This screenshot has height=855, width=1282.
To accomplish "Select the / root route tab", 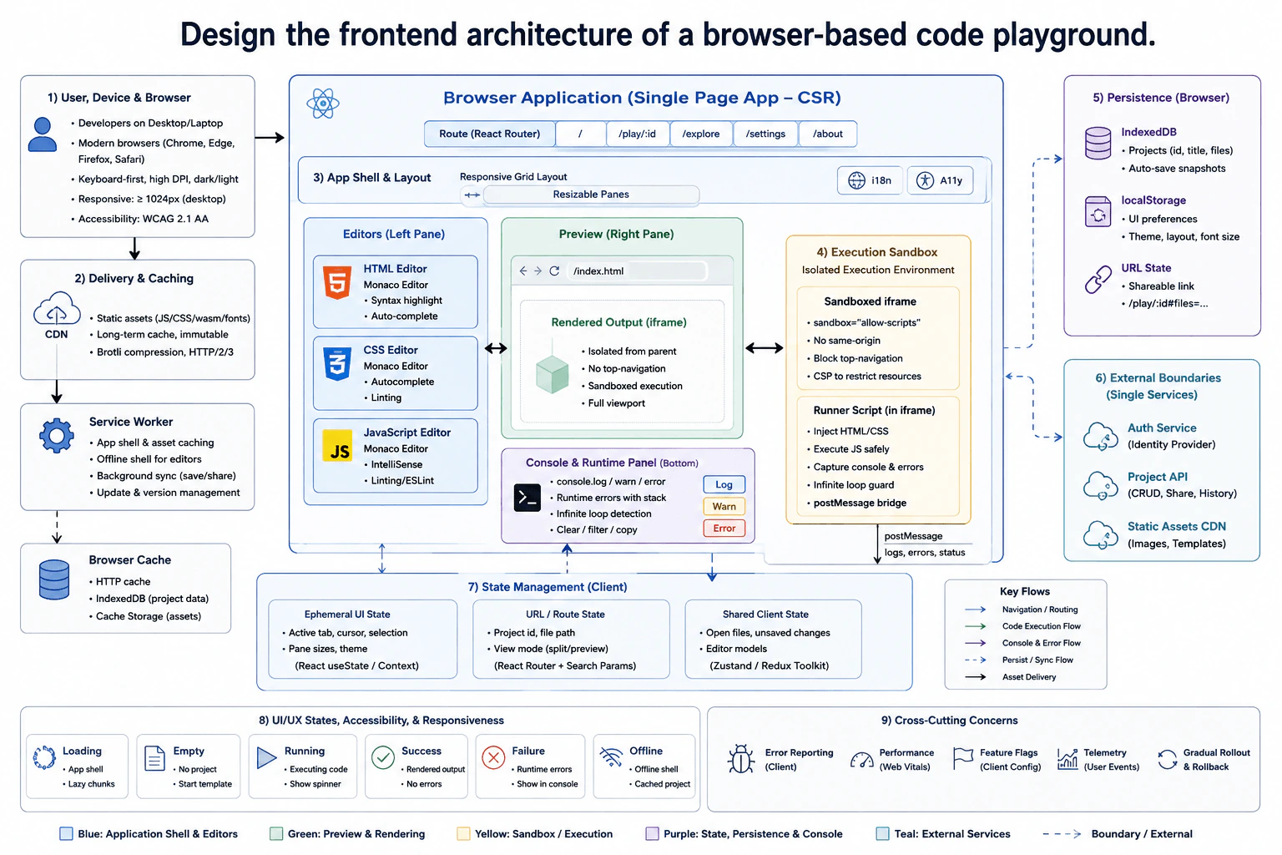I will [x=580, y=134].
